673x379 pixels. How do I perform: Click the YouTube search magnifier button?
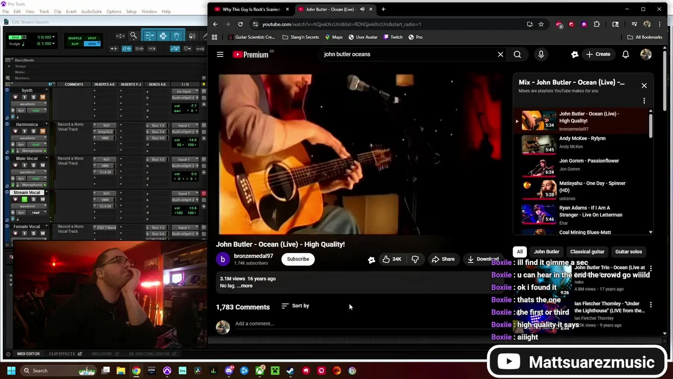(517, 54)
